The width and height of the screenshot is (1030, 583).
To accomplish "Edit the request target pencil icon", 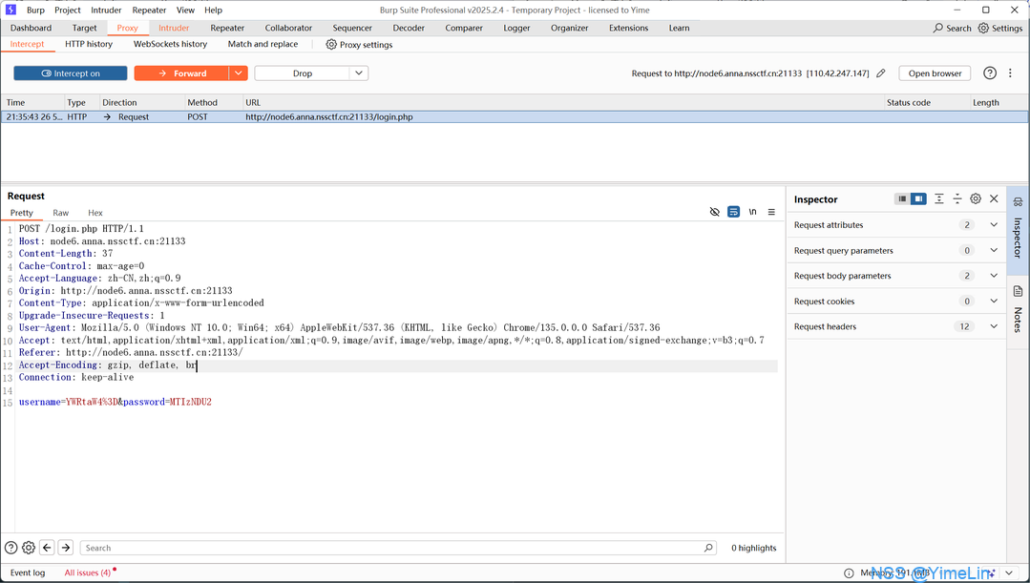I will pyautogui.click(x=881, y=73).
